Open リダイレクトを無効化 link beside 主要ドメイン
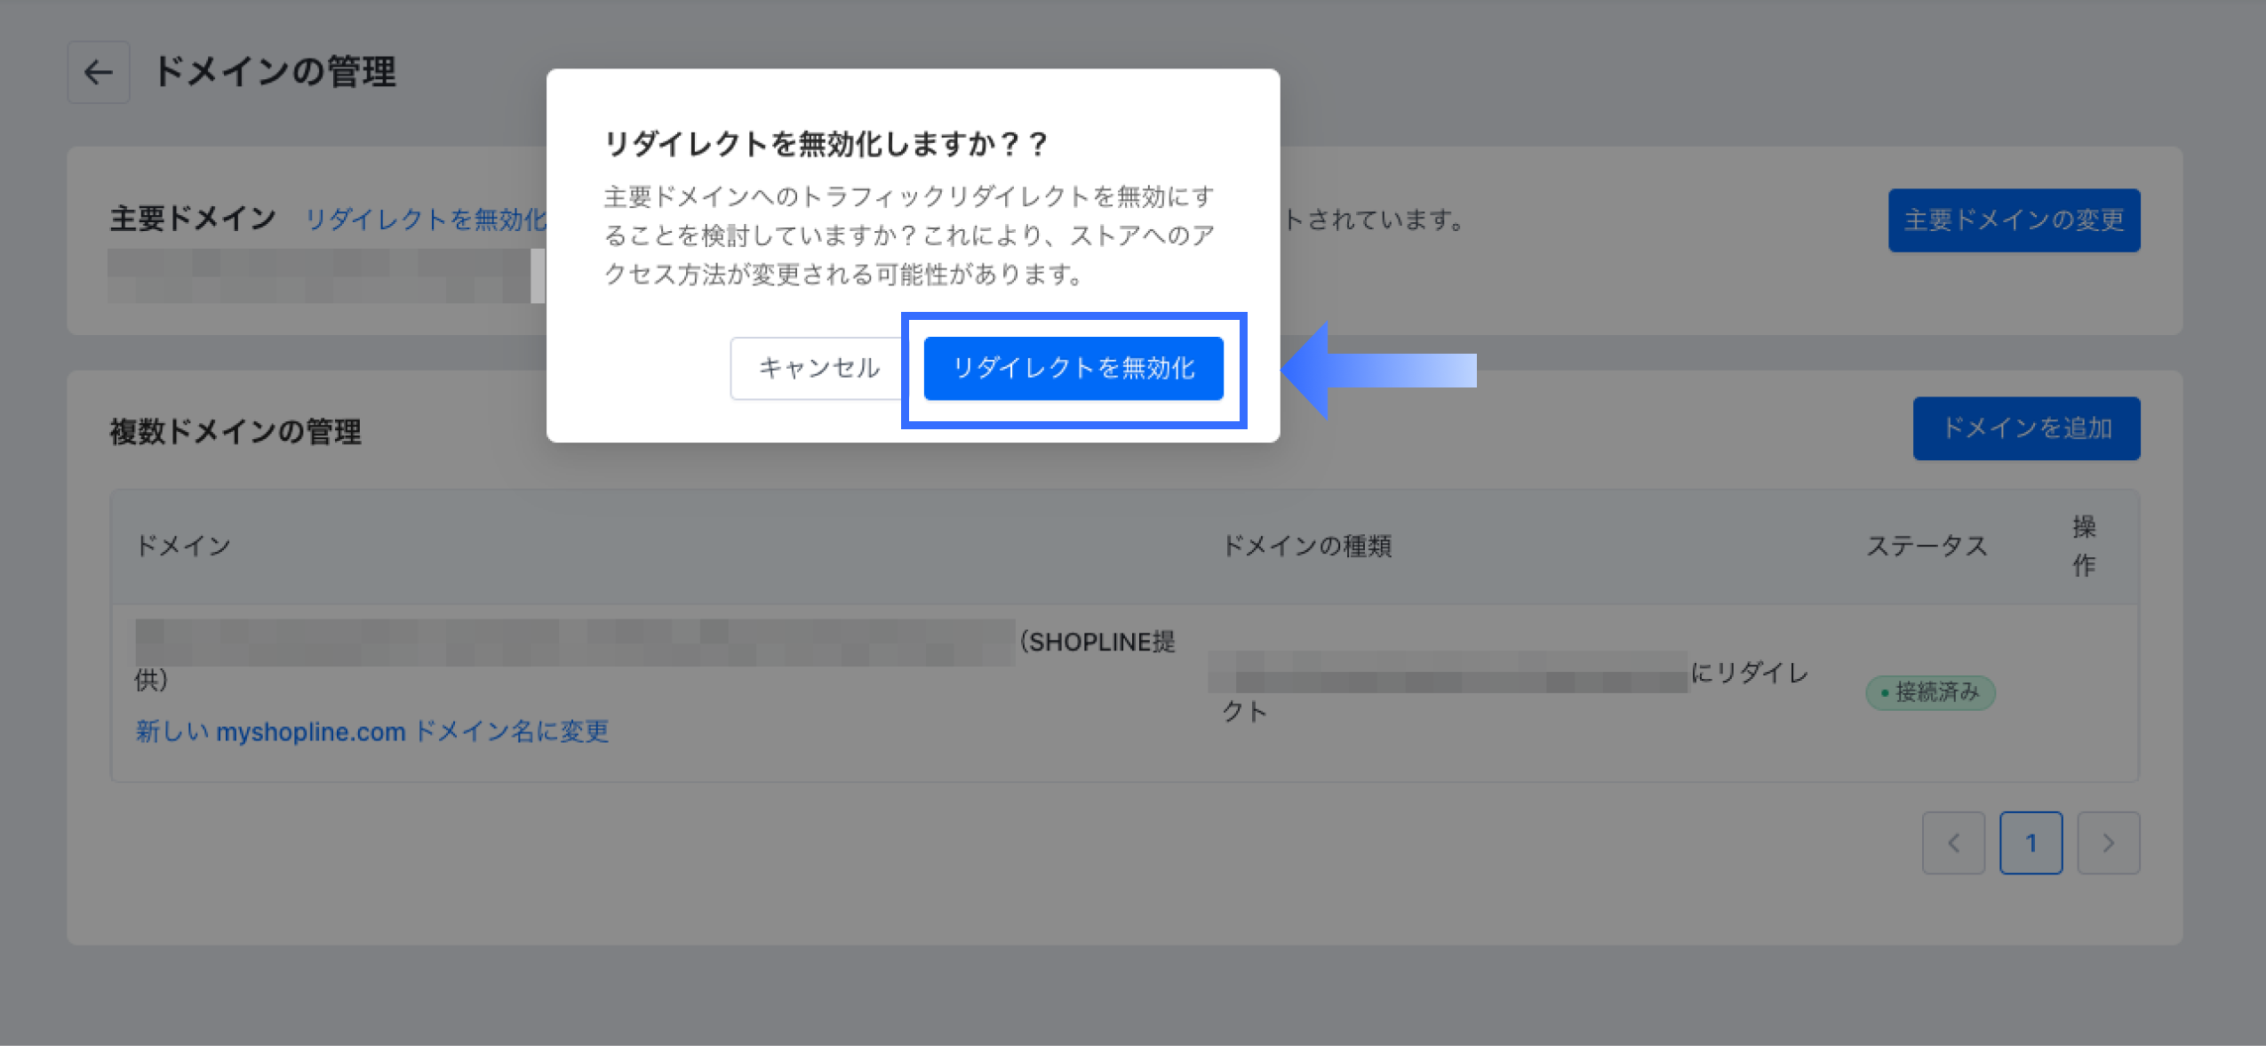2266x1046 pixels. [x=425, y=219]
